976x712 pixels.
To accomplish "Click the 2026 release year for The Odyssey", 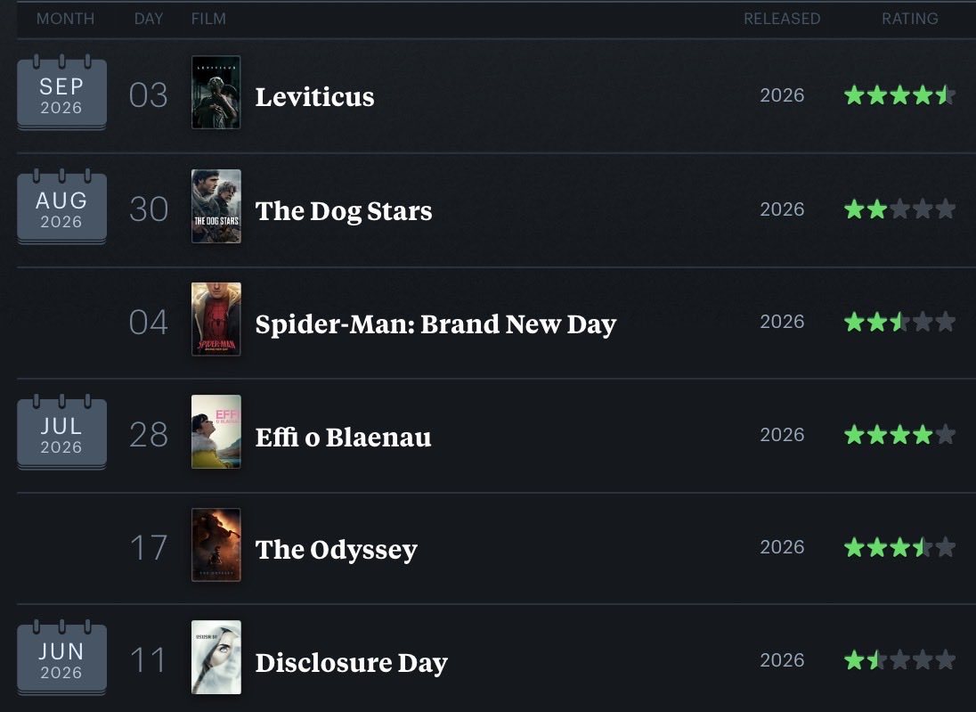I will click(x=782, y=547).
